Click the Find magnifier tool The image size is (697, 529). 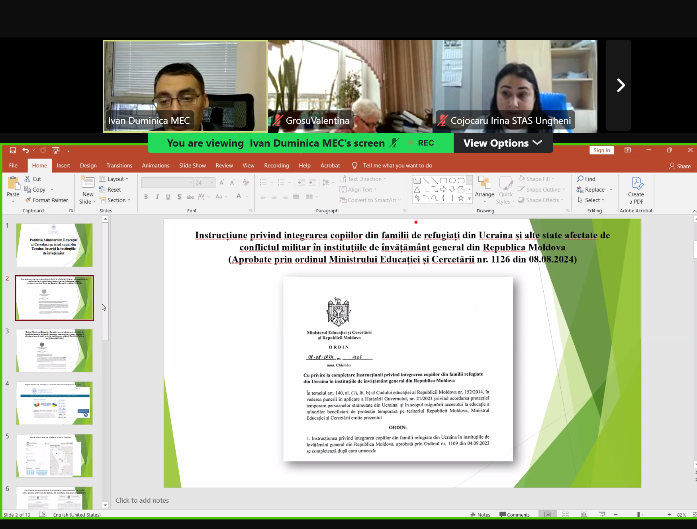pos(586,179)
